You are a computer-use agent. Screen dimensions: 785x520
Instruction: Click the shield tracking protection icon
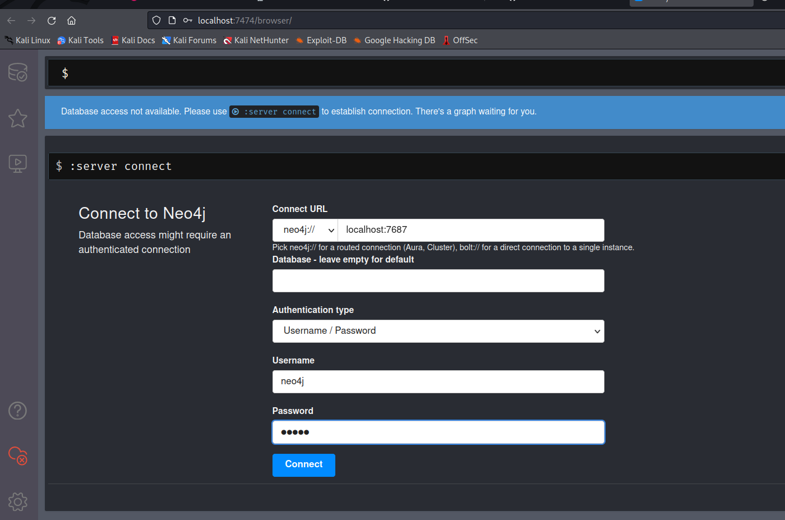point(156,21)
